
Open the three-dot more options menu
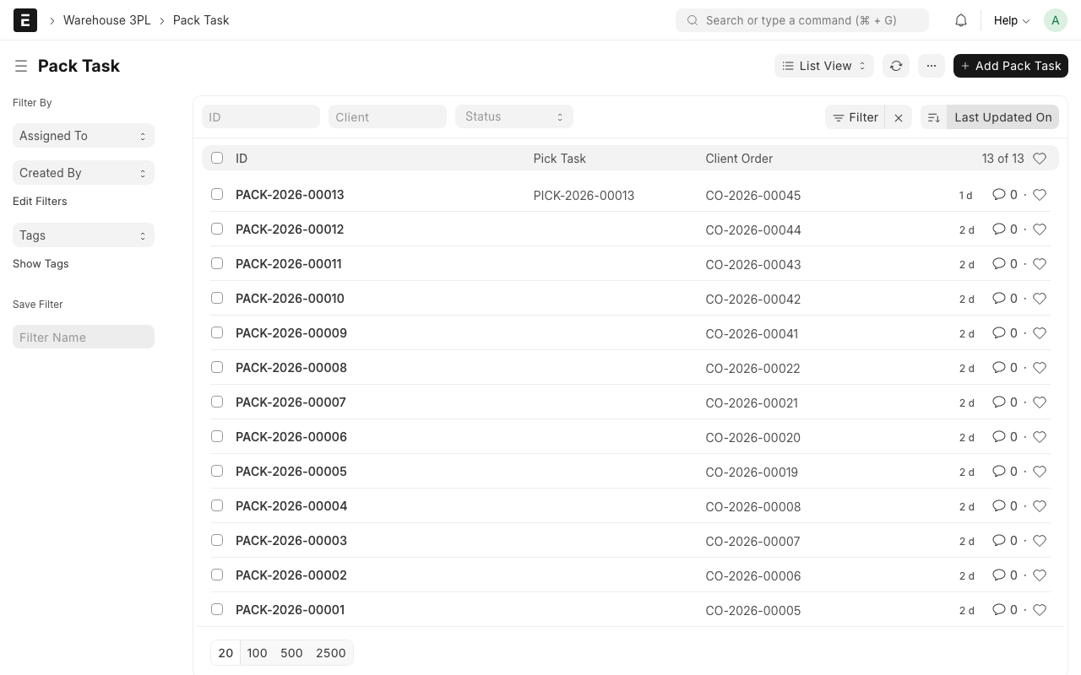(x=932, y=66)
